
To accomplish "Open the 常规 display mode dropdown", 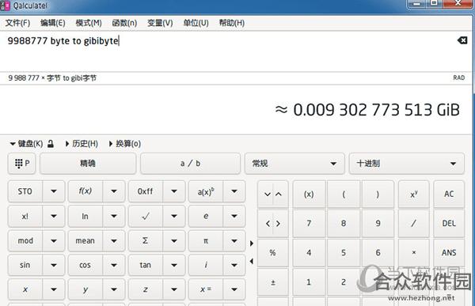I will tap(294, 164).
